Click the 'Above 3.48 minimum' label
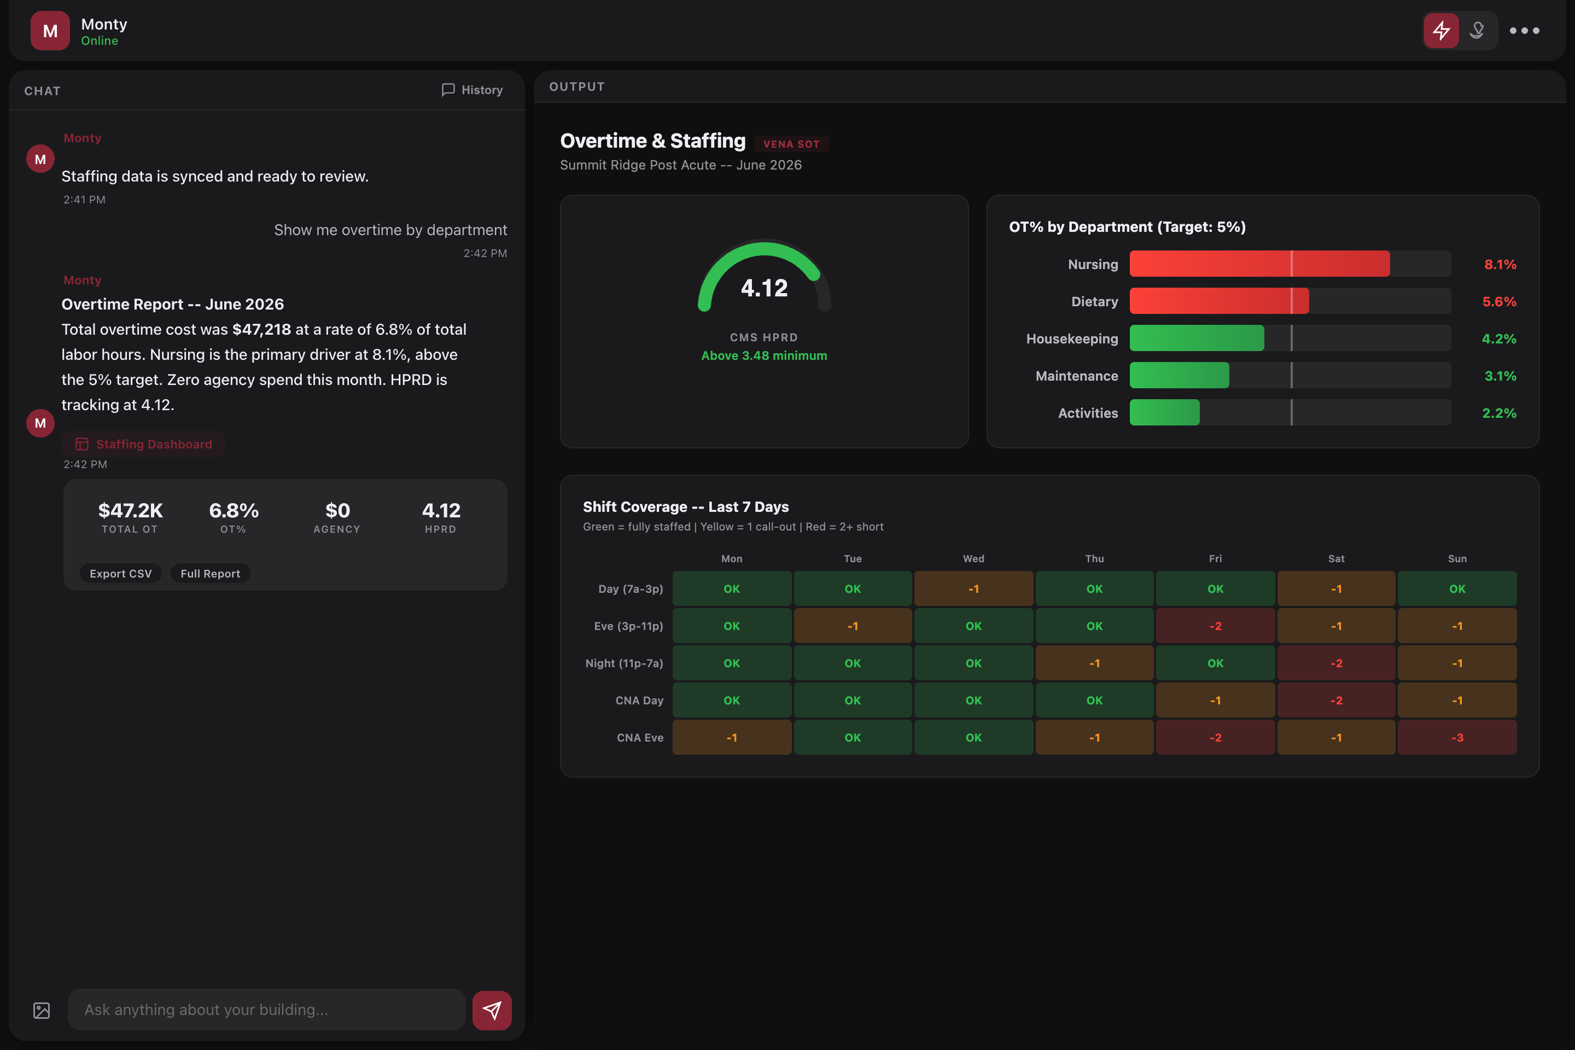 [764, 355]
